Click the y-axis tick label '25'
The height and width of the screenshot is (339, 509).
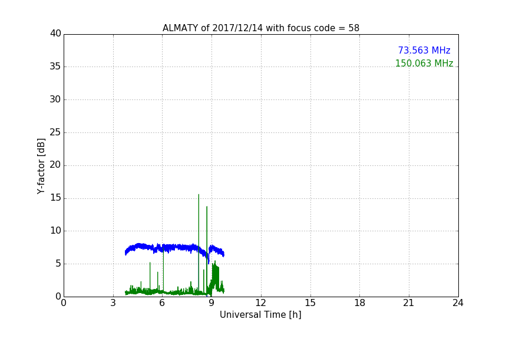click(x=55, y=132)
